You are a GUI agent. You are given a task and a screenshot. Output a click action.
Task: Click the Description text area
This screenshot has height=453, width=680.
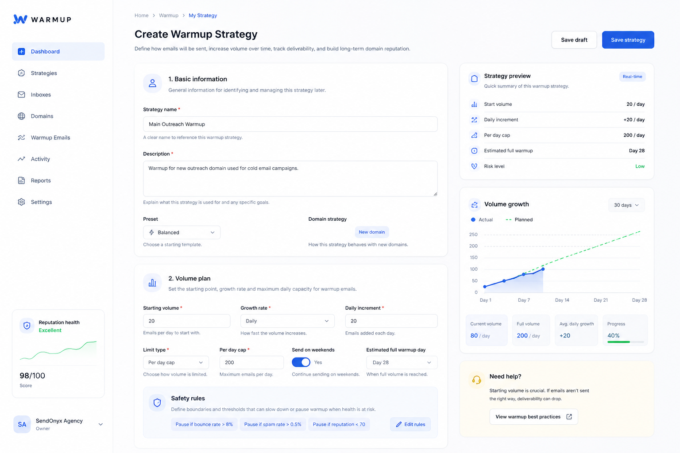point(290,179)
